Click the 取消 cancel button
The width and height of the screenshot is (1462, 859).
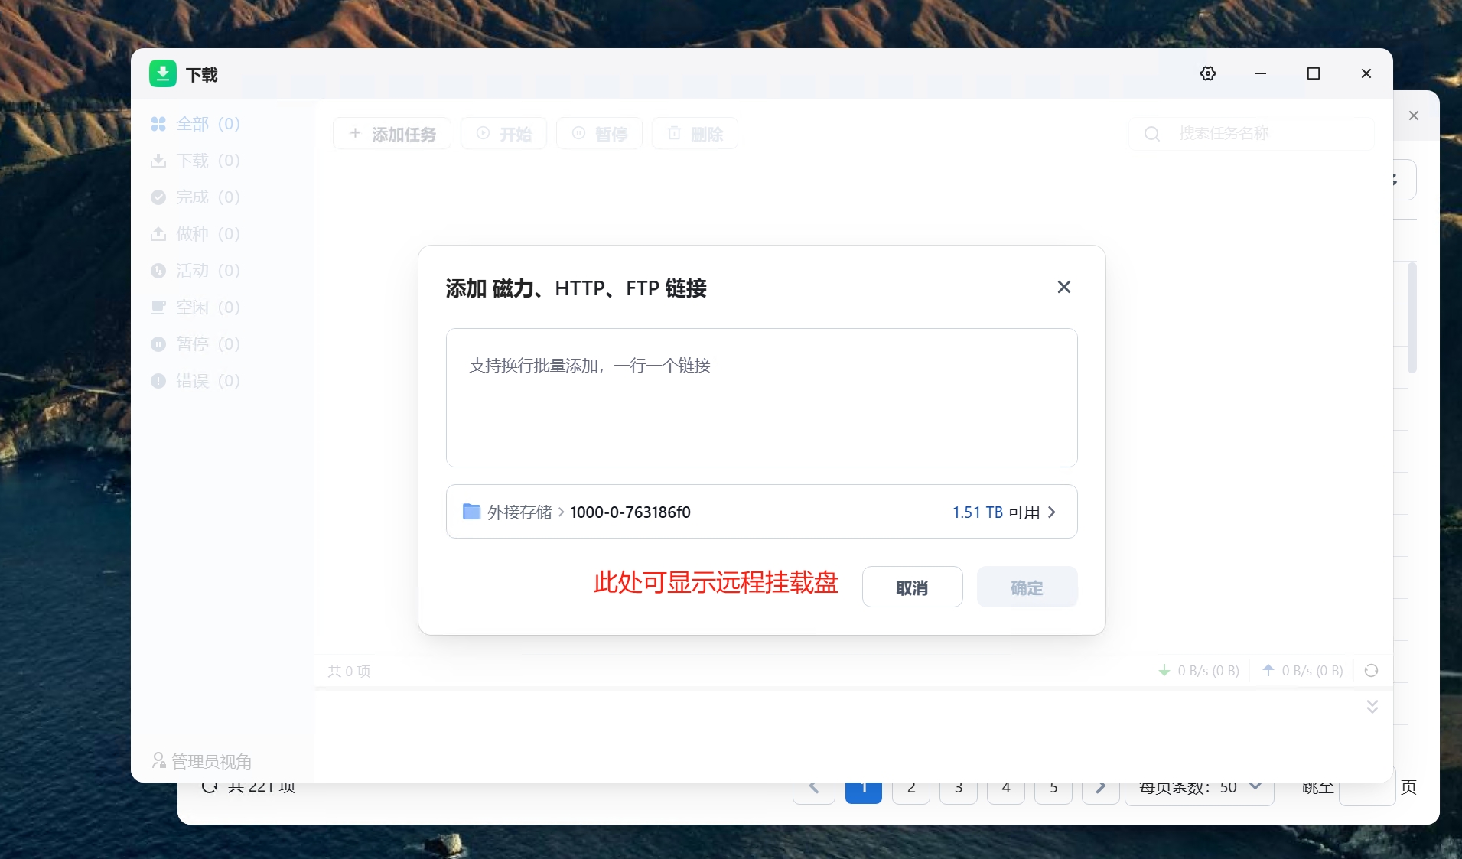[x=912, y=587]
